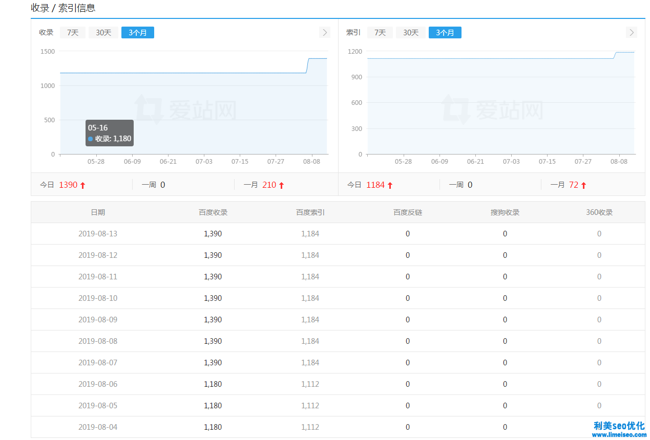Click the date cell 2019-08-10

98,298
